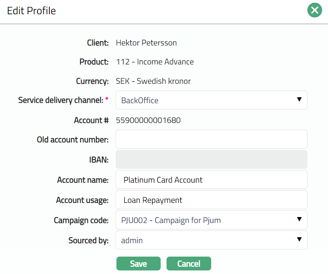
Task: Click the account number 55900000001680
Action: click(x=148, y=121)
